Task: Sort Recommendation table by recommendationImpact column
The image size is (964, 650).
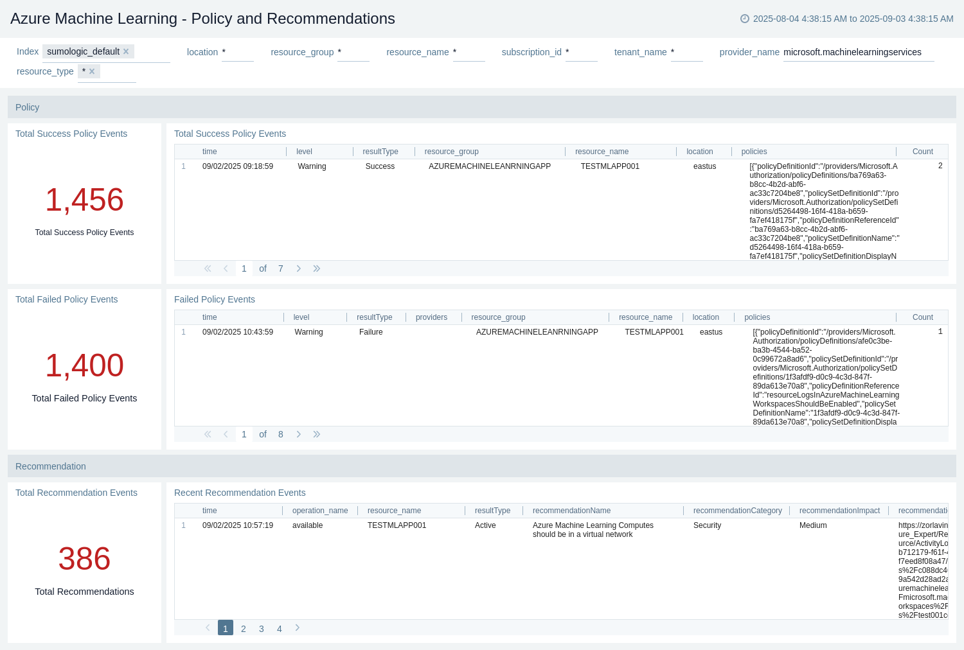Action: [839, 511]
